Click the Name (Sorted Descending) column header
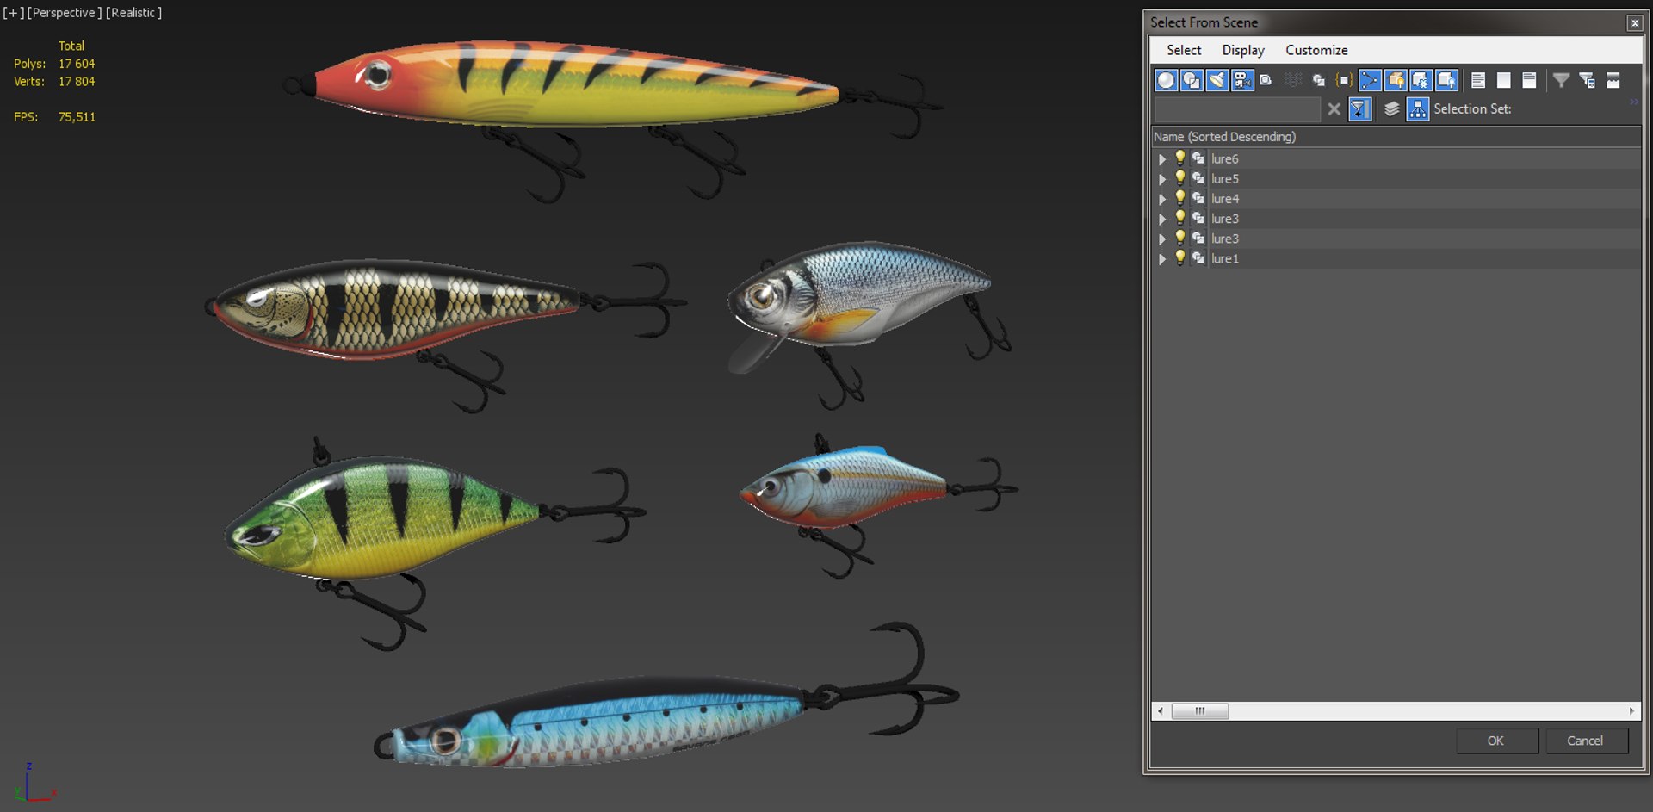This screenshot has height=812, width=1653. 1396,137
